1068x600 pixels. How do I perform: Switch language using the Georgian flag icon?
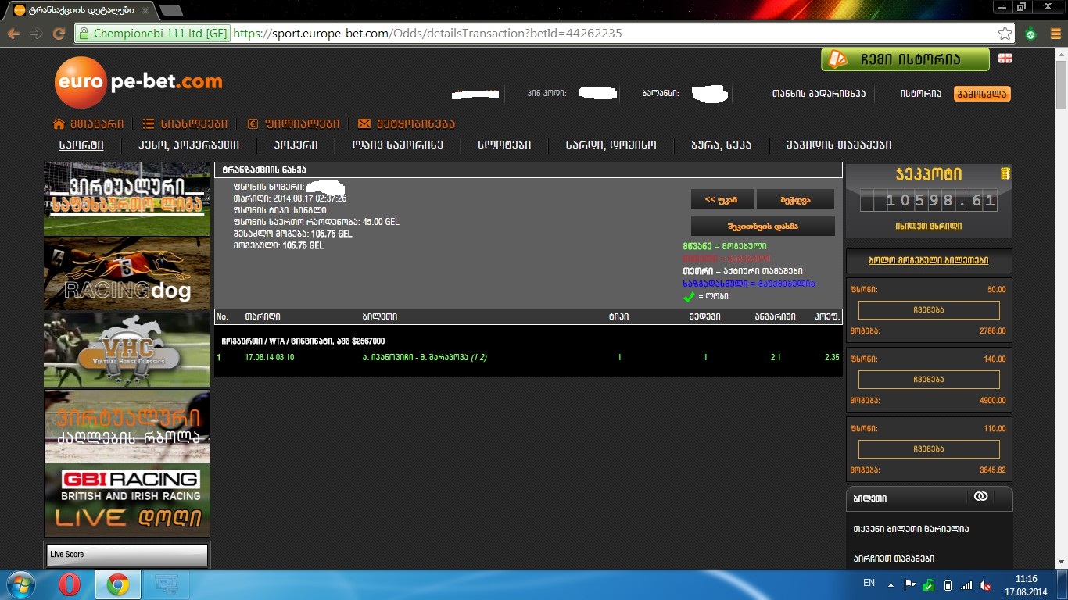click(1005, 59)
